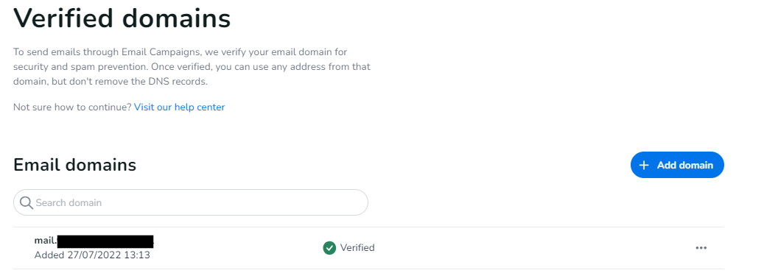Screen dimensions: 764x273
Task: Click the Search domain placeholder text
Action: tap(69, 202)
